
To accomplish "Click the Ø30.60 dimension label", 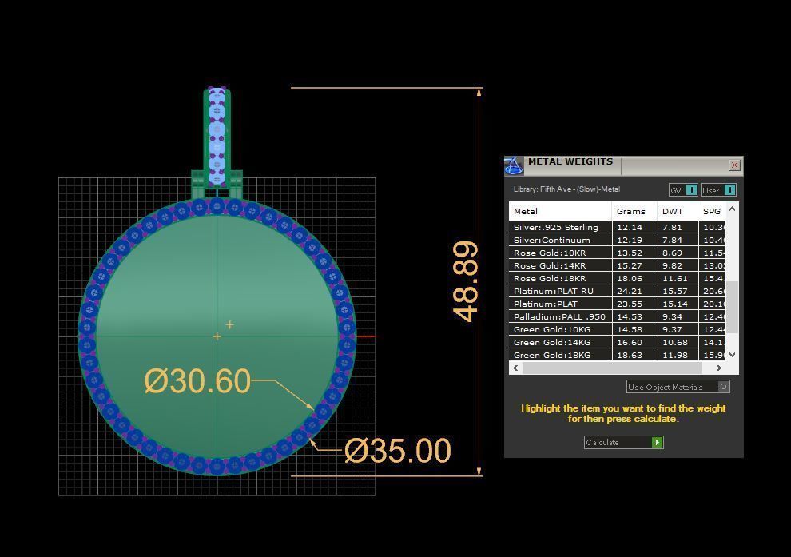I will click(x=197, y=381).
